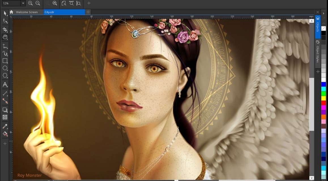Pick the white color swatch
The width and height of the screenshot is (328, 181).
(323, 79)
